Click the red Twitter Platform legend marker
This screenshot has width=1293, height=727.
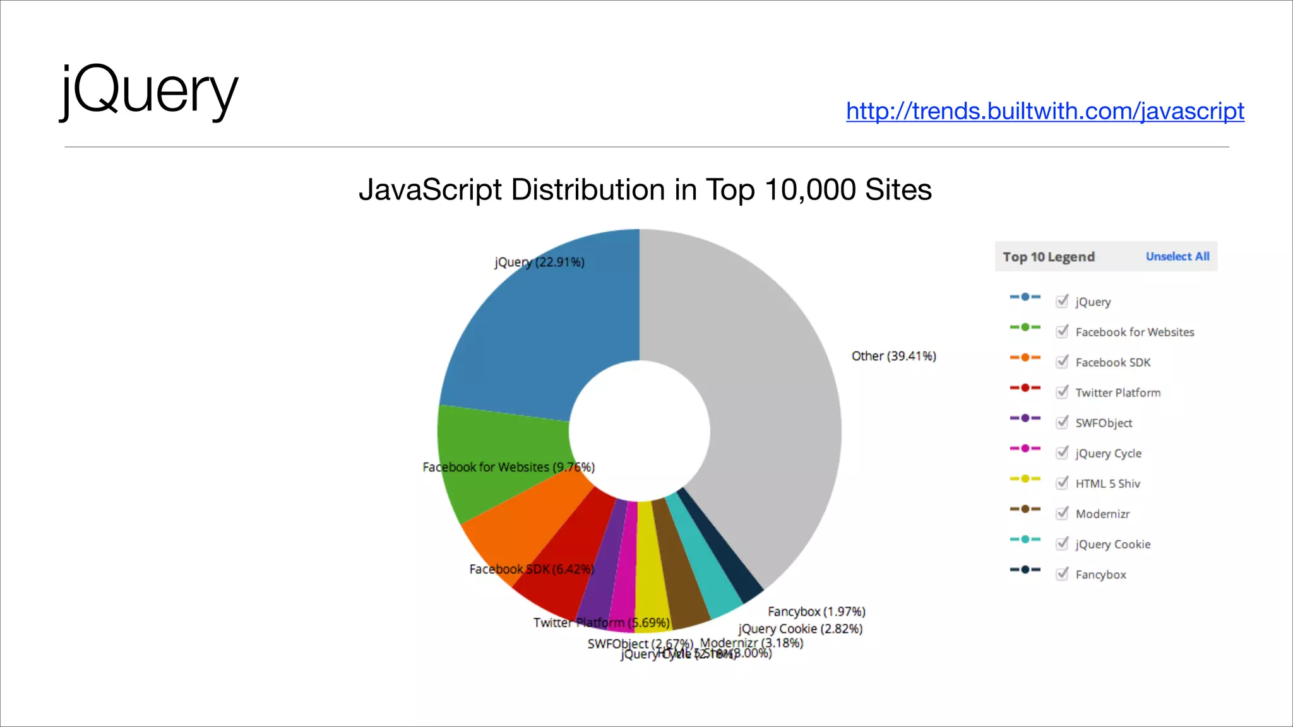pyautogui.click(x=1025, y=387)
